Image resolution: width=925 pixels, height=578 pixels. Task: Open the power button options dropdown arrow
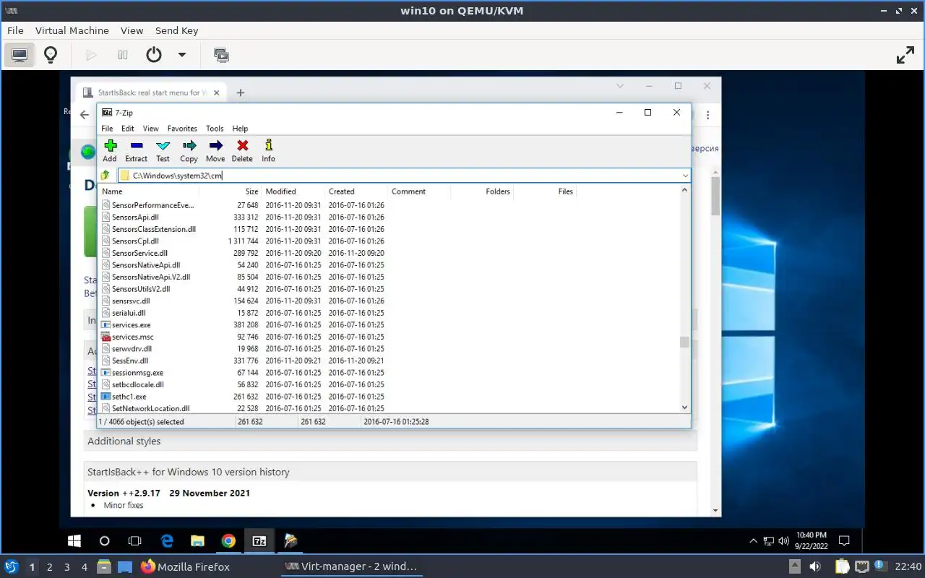tap(182, 55)
